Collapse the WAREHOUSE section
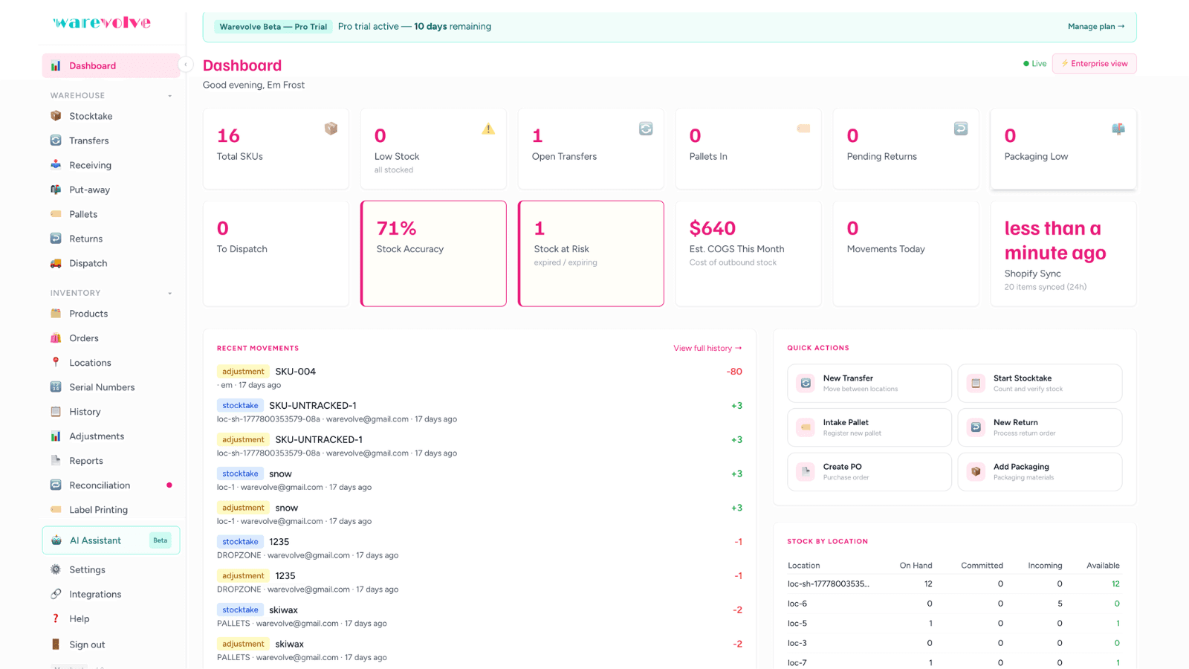This screenshot has width=1189, height=669. tap(170, 96)
